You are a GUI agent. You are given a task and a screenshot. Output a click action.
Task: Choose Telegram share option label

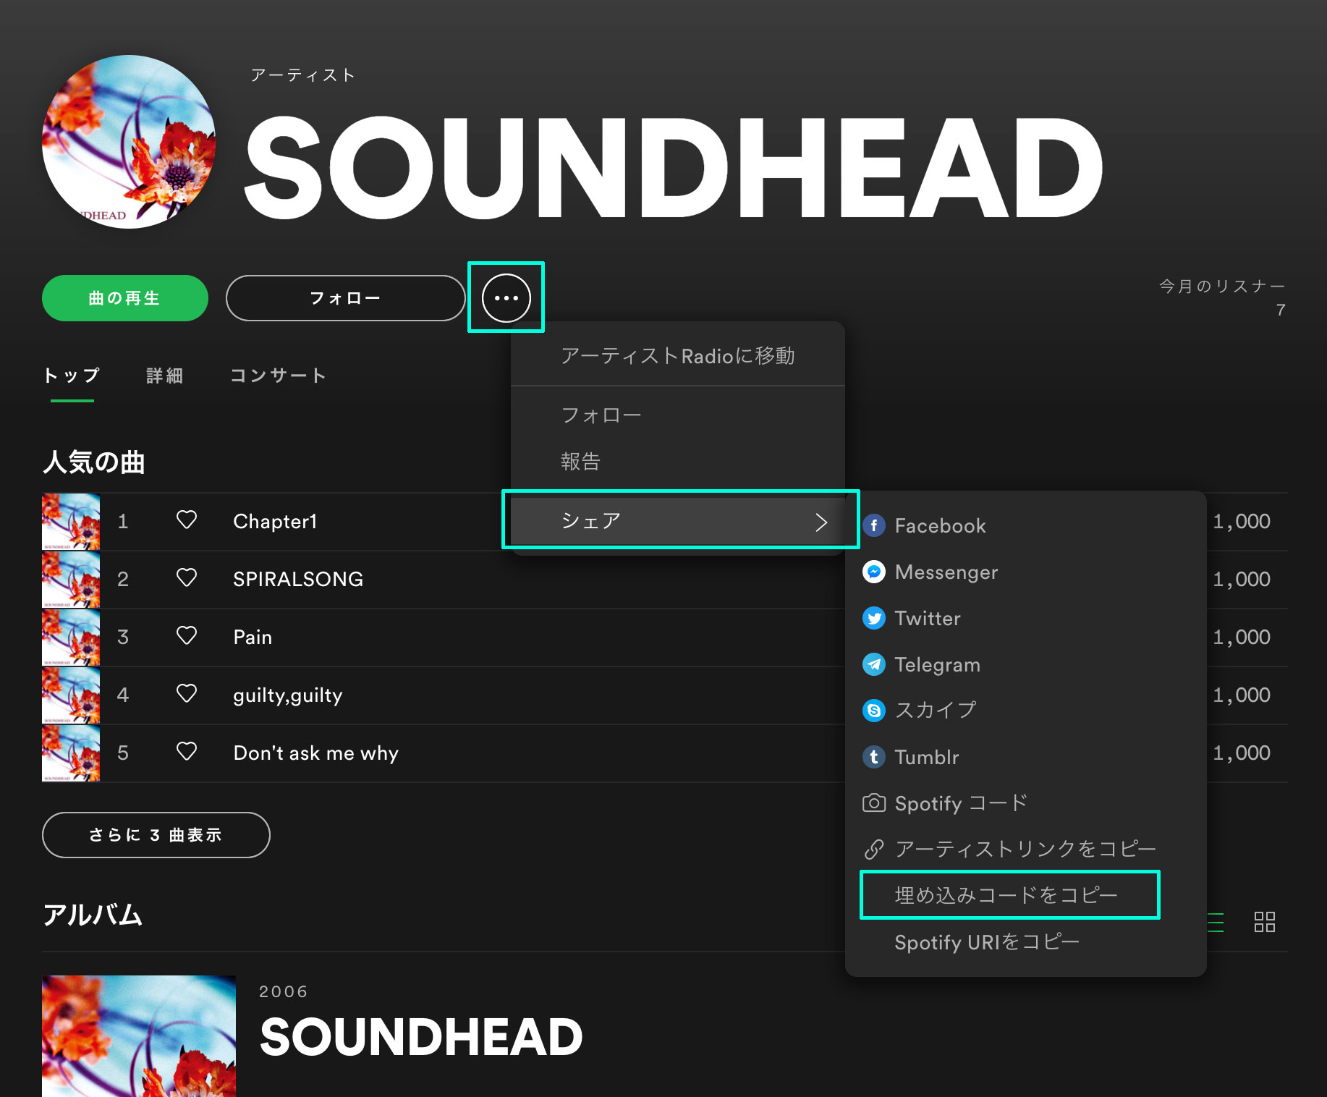(937, 664)
